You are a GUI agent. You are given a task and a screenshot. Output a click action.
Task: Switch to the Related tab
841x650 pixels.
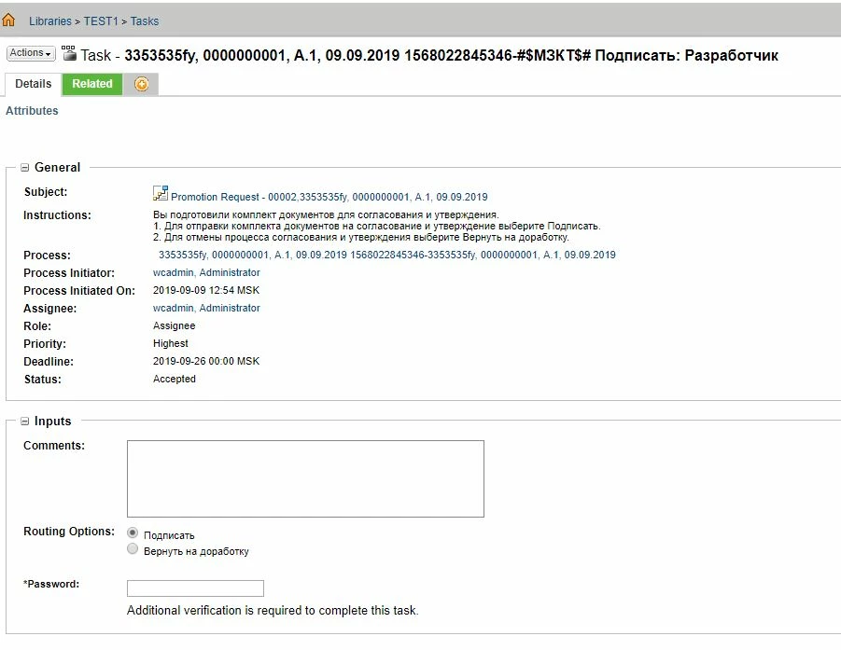[92, 84]
